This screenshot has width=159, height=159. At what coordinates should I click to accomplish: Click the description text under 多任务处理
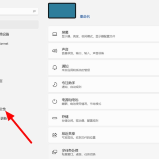tap(79, 155)
